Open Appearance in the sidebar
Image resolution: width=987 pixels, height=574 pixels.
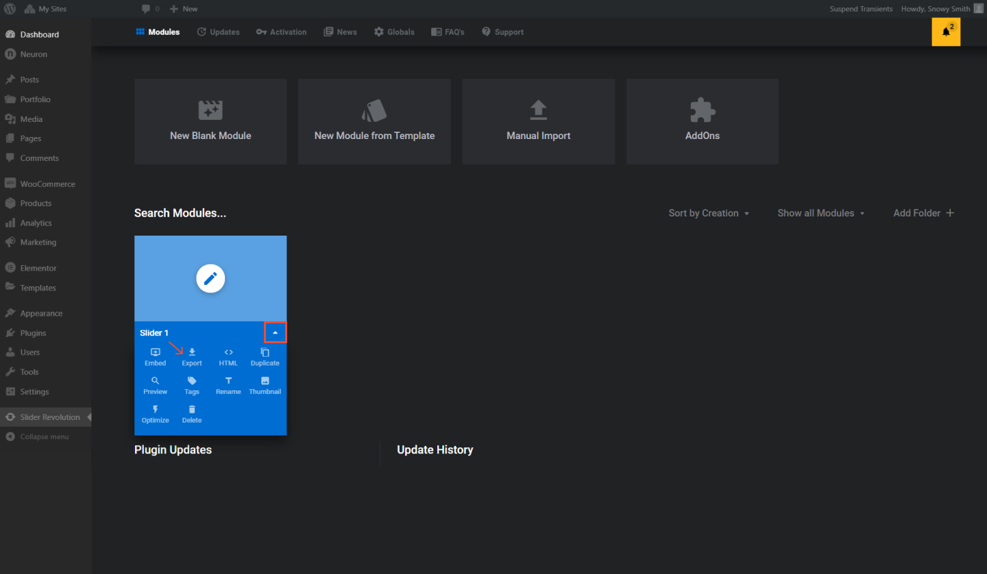point(46,314)
